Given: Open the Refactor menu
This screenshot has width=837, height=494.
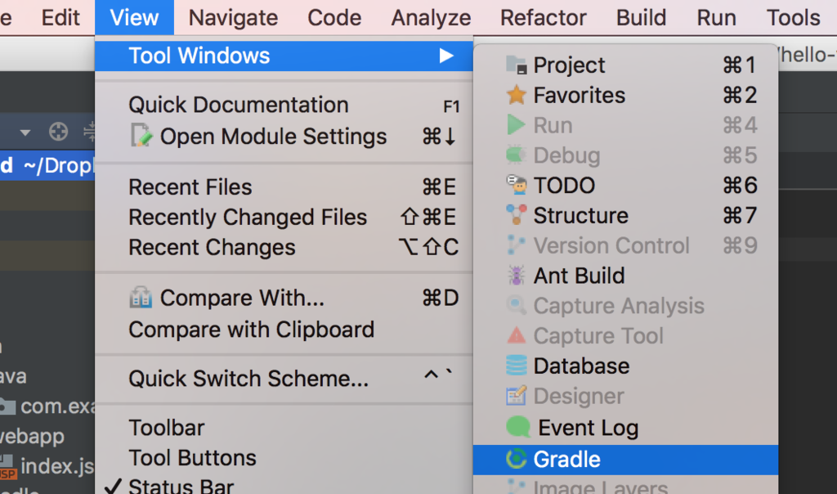Looking at the screenshot, I should tap(544, 18).
